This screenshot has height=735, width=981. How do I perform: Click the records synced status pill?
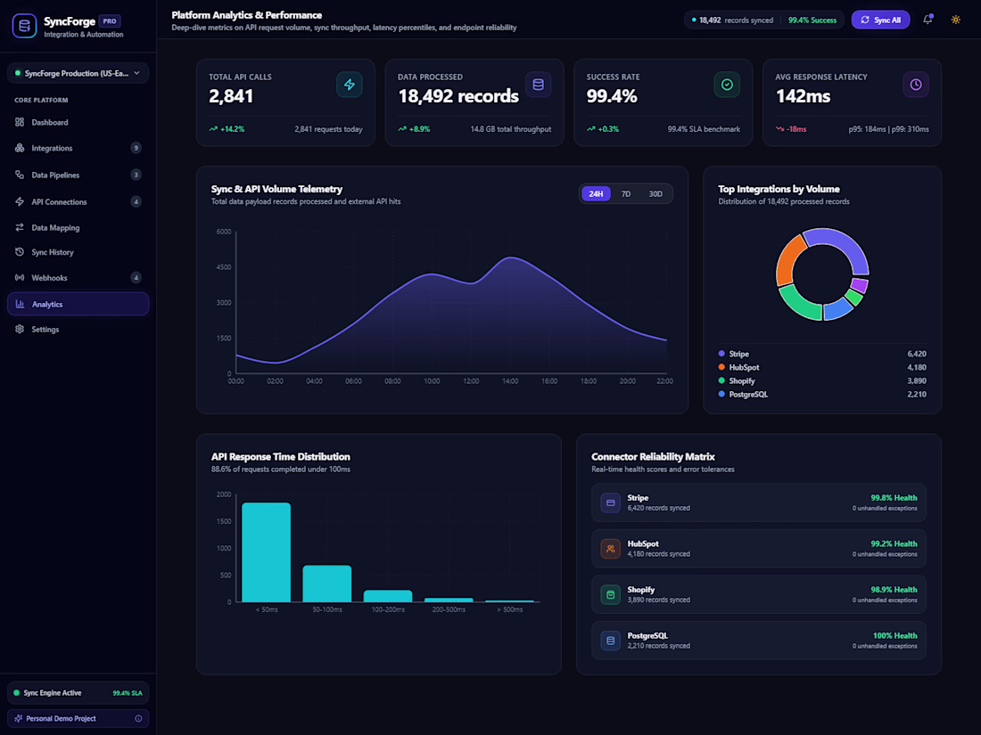pyautogui.click(x=764, y=20)
